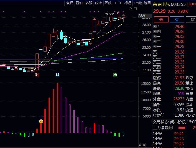The width and height of the screenshot is (196, 148).
Task: Click the blue 财 marker below the candles
Action: tap(57, 75)
